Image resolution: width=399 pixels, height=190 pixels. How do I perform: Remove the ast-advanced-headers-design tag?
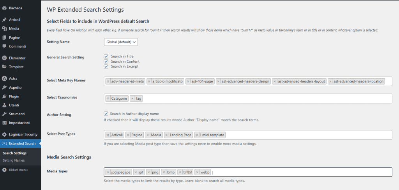218,81
